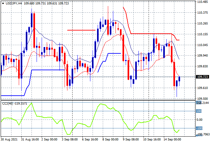Click the 10 Sep 16:00 time label
This screenshot has width=210, height=143.
tap(152, 140)
